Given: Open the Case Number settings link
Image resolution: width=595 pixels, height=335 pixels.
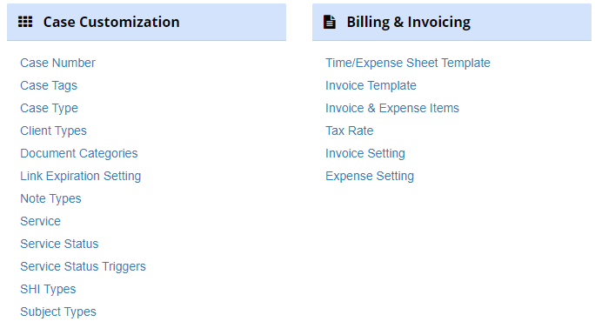Looking at the screenshot, I should point(57,63).
